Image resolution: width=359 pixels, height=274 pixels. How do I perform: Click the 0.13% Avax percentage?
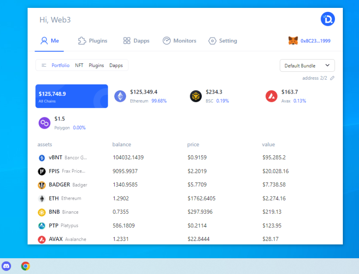pos(300,101)
